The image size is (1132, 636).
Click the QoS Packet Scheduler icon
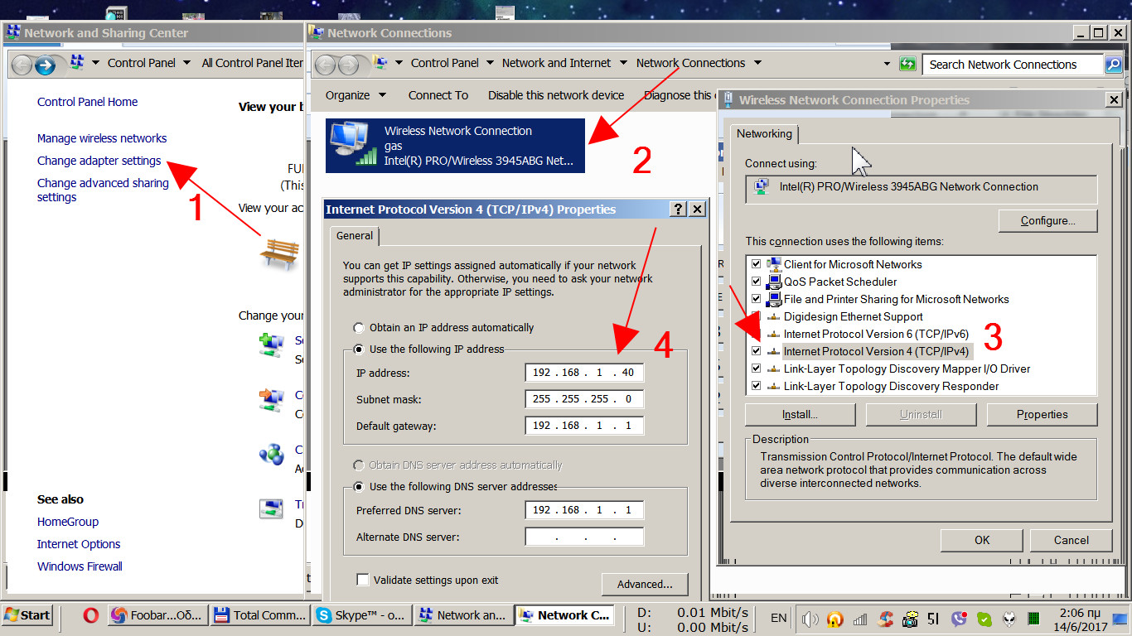pos(774,282)
